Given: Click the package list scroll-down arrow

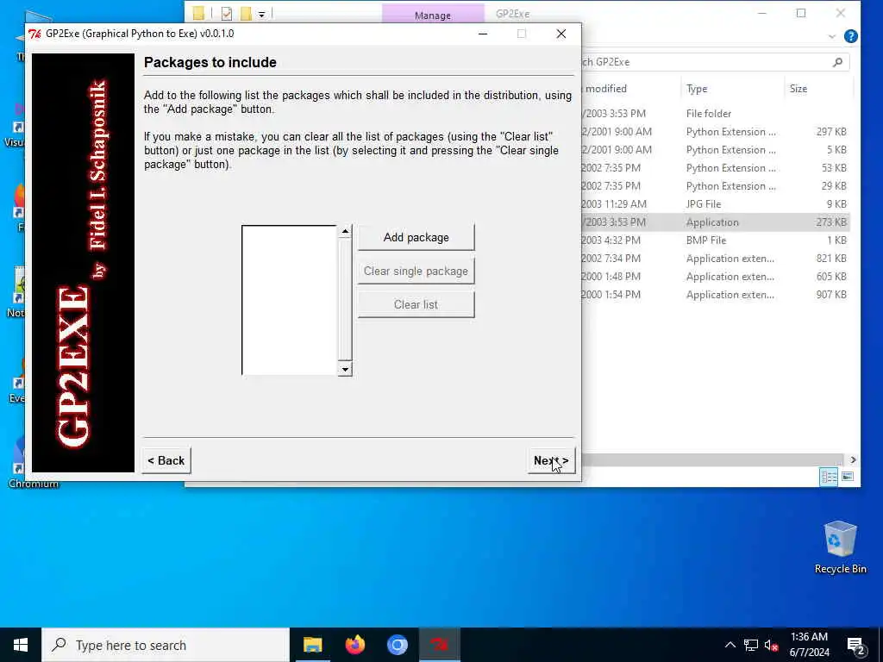Looking at the screenshot, I should [x=345, y=369].
